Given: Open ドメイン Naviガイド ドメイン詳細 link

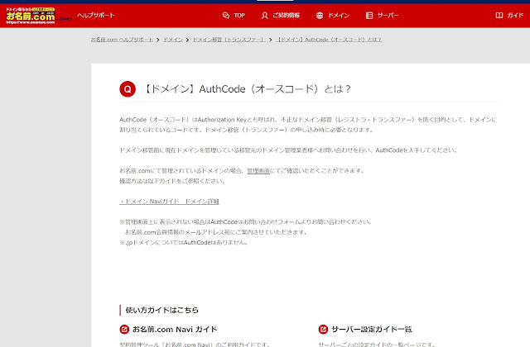Looking at the screenshot, I should 169,202.
